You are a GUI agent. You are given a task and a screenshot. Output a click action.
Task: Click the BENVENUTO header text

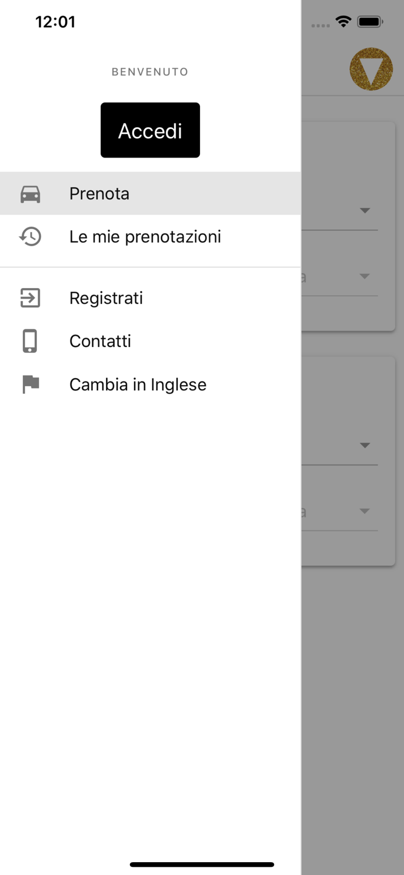click(150, 72)
